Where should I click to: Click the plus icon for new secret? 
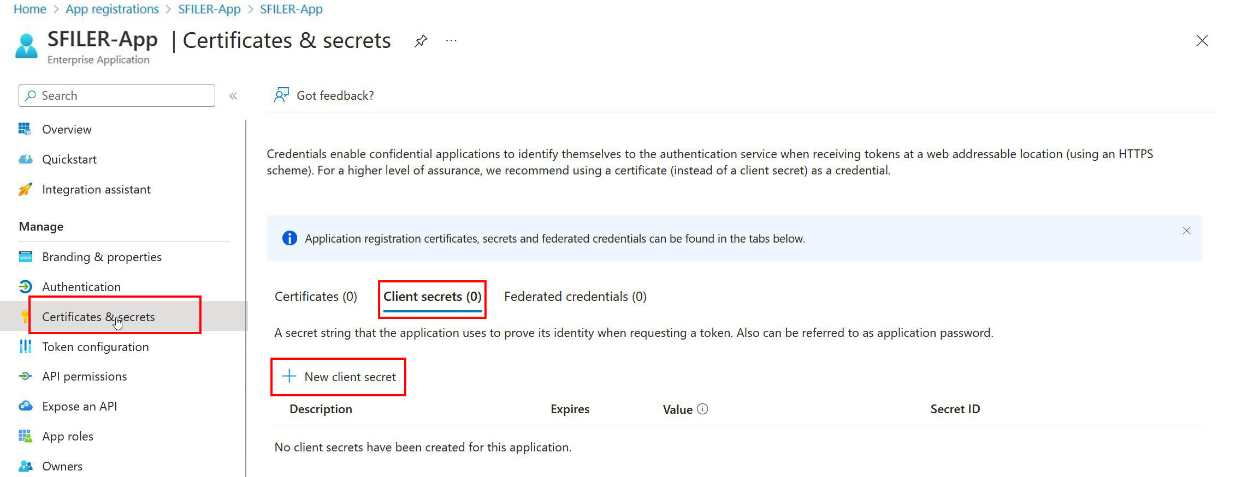coord(289,376)
